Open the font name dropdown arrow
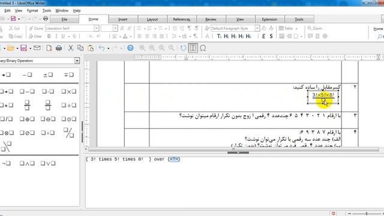Screen dimensions: 384x216 pos(96,28)
